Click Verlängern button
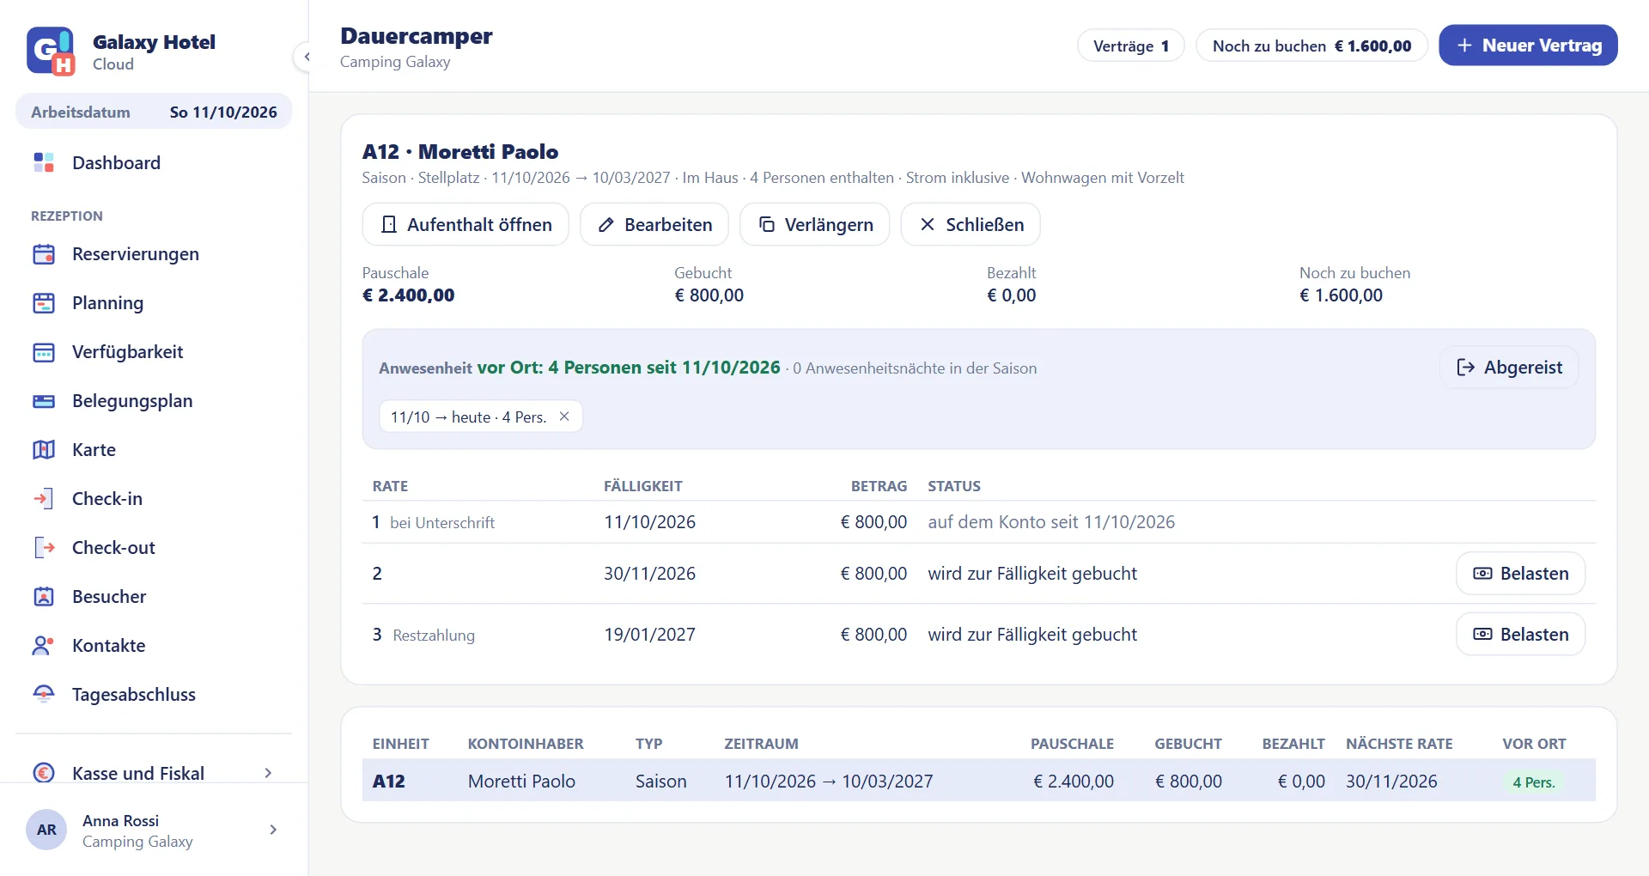 (815, 224)
